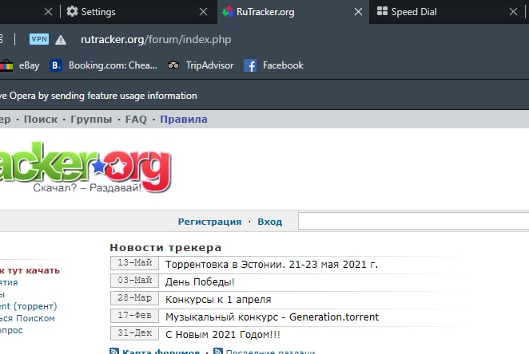Screen dimensions: 529x354
Task: Click the Группы navigation link
Action: [91, 119]
